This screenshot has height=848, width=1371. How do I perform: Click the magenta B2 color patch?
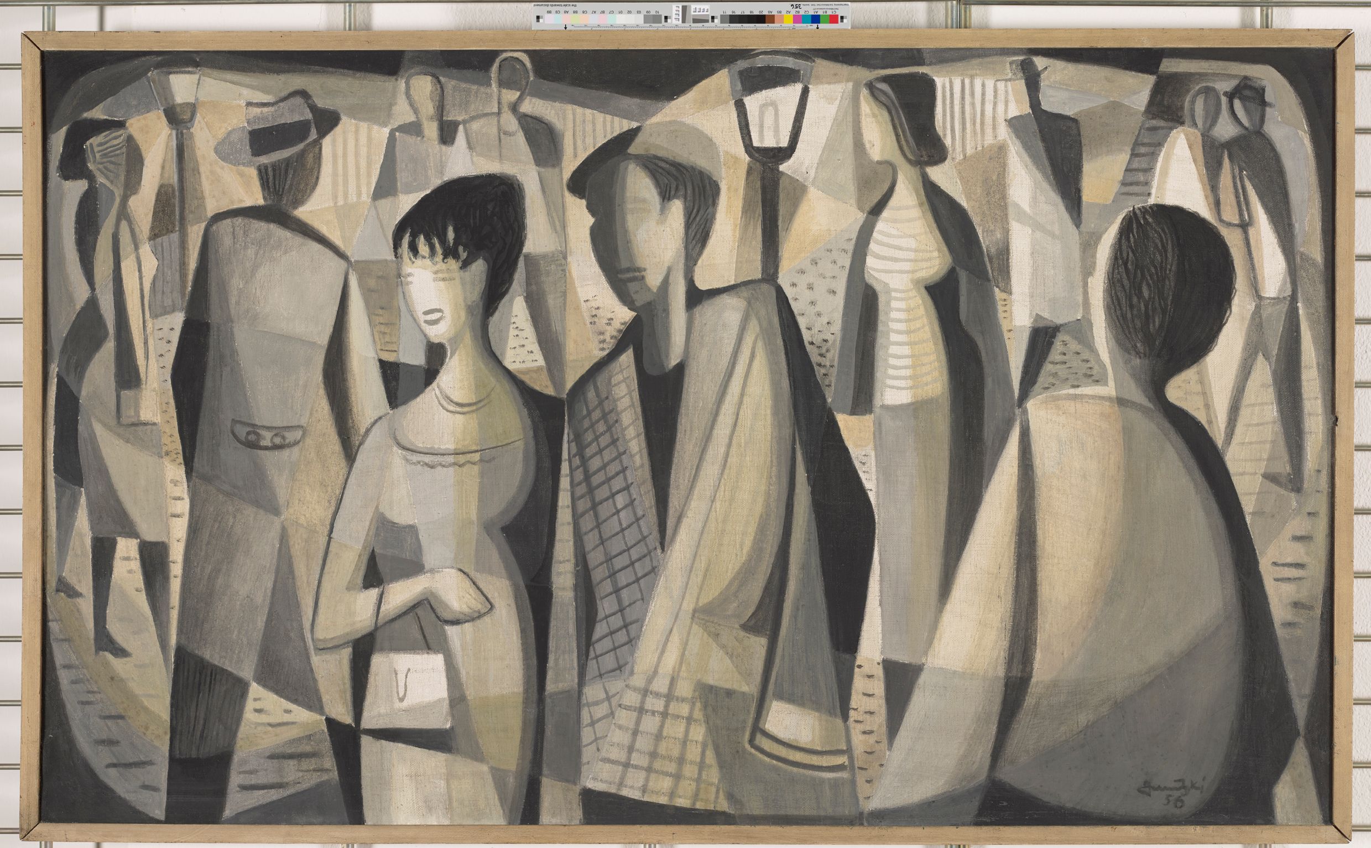797,19
